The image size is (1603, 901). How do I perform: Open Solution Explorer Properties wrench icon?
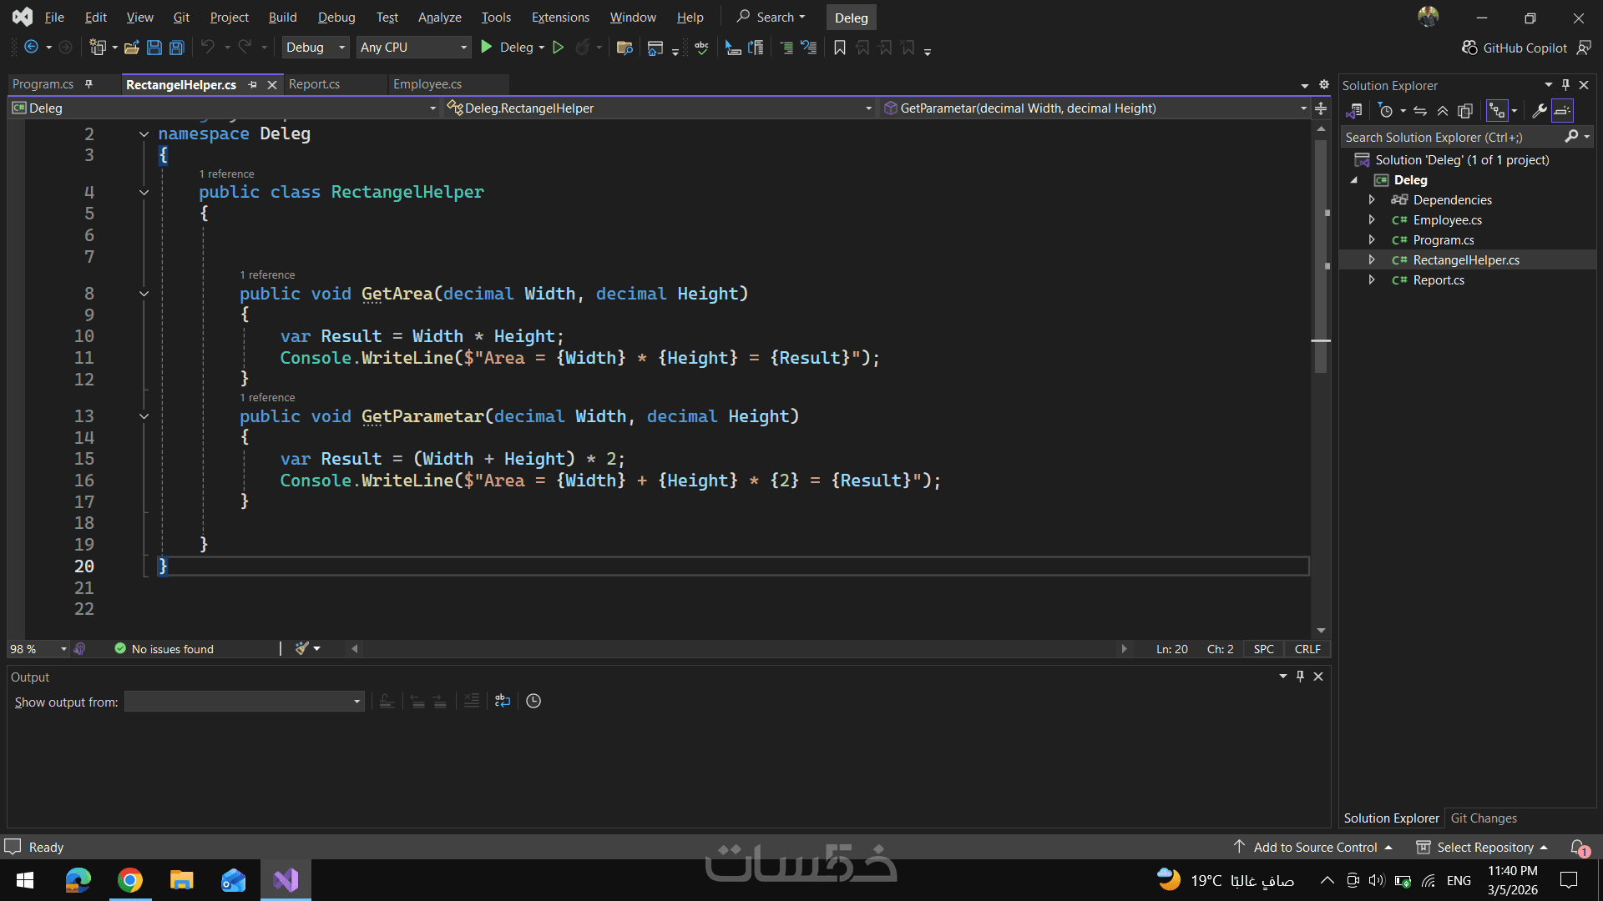pos(1540,111)
